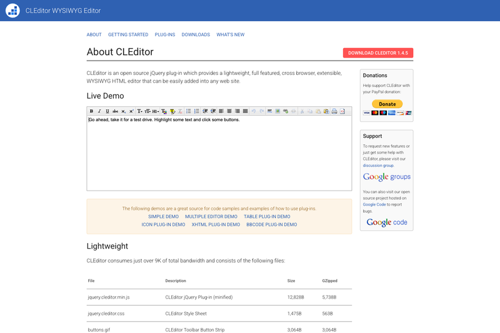Open the Simple Demo link
The width and height of the screenshot is (500, 333).
pos(163,216)
